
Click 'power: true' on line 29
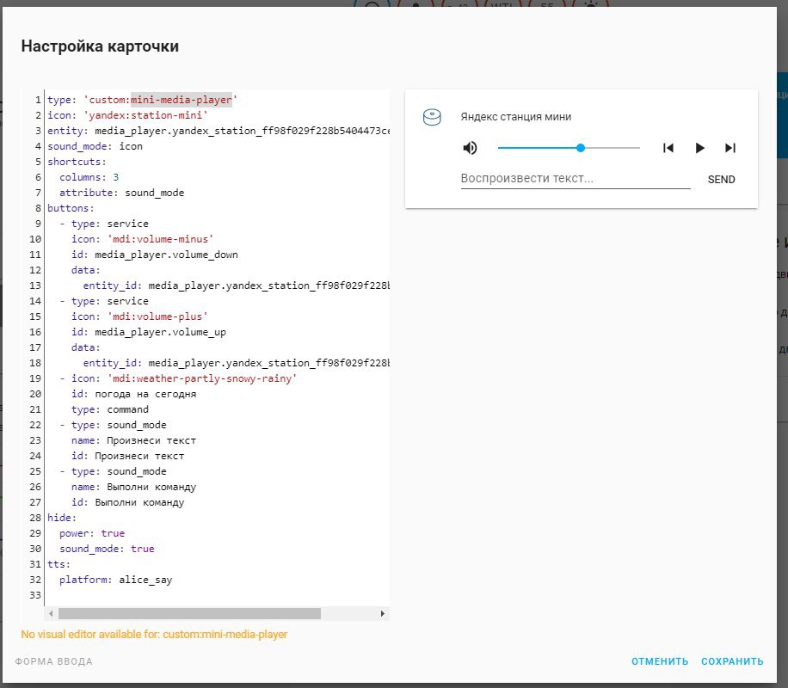92,533
